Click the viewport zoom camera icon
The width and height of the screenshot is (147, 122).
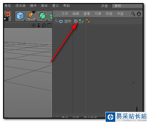click(39, 26)
